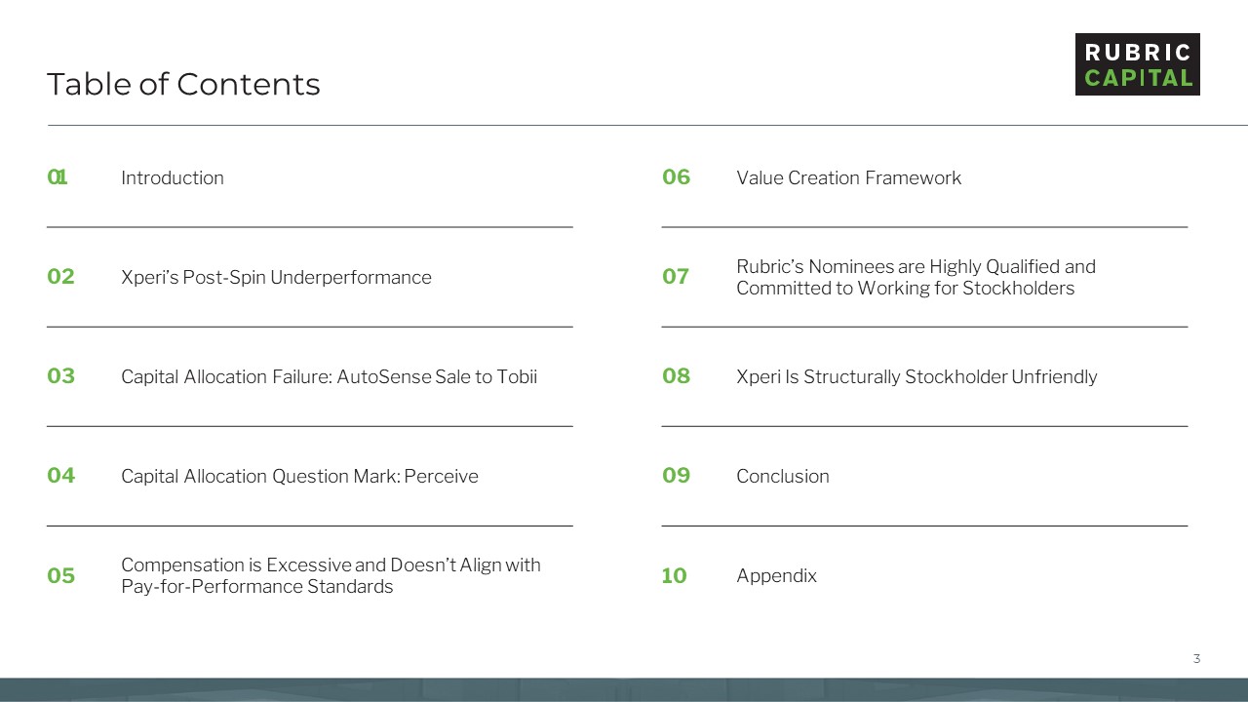
Task: Open Rubric's Nominees are Highly Qualified entry
Action: pyautogui.click(x=916, y=278)
